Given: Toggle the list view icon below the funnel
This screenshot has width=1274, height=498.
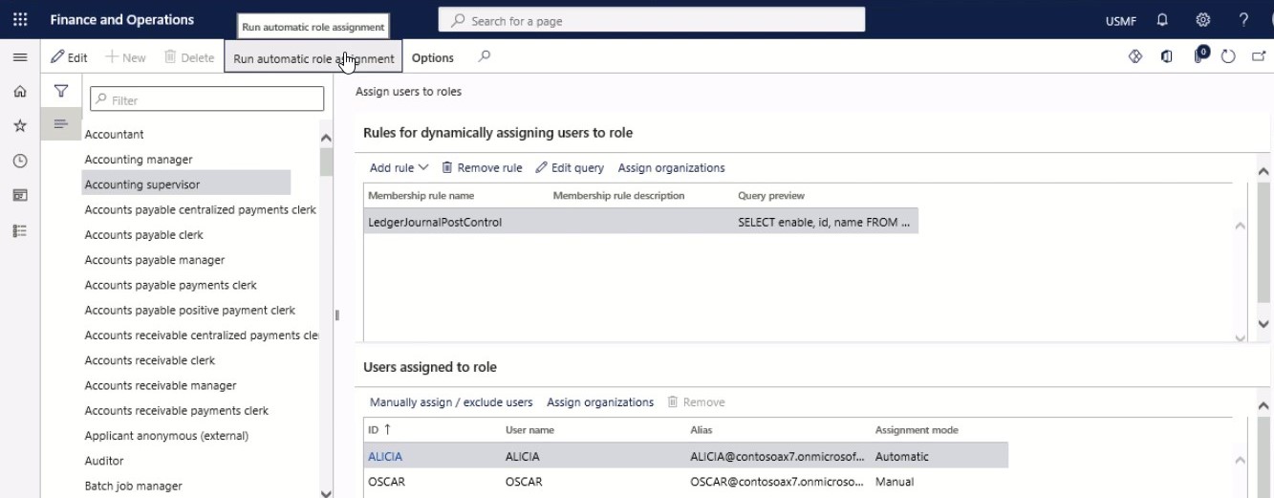Looking at the screenshot, I should point(61,124).
